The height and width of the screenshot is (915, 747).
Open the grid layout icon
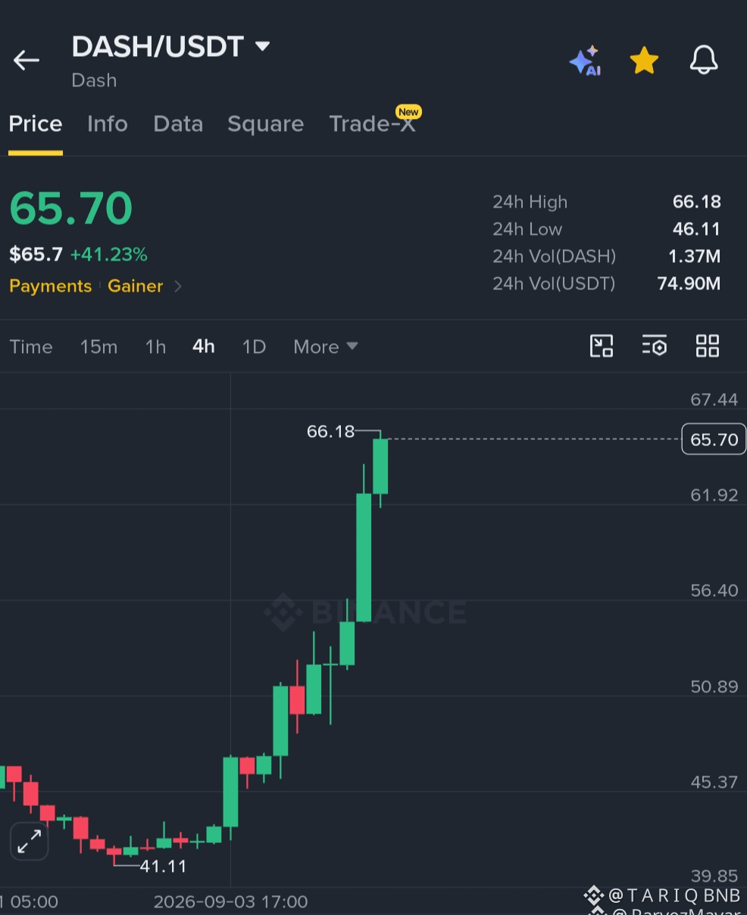pyautogui.click(x=708, y=346)
